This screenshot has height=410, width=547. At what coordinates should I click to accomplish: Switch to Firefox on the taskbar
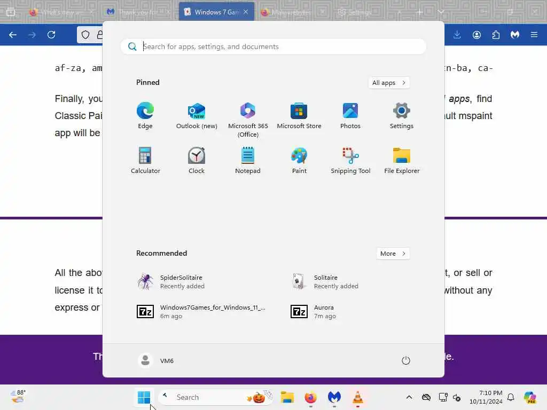[x=310, y=397]
